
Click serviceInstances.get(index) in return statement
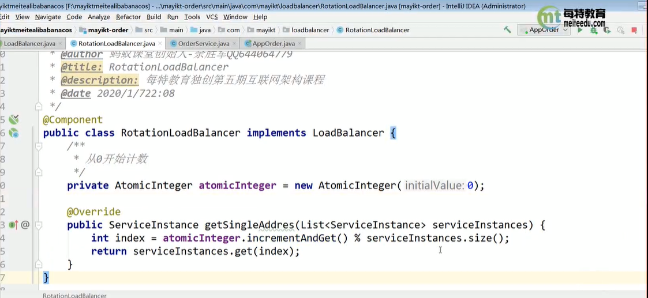click(x=215, y=251)
